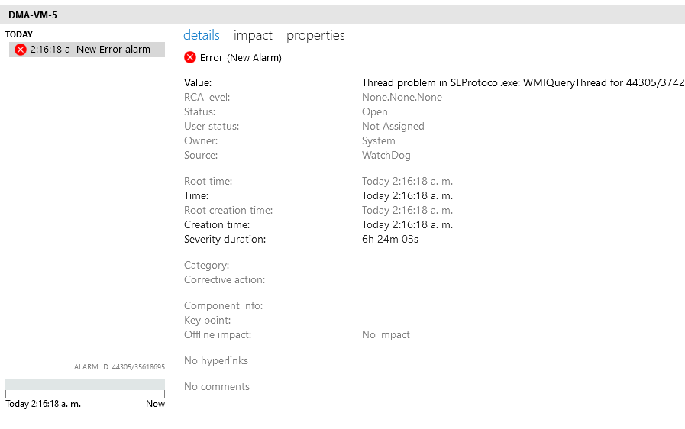Click the User status Not Assigned value
Viewport: 685px width, 429px height.
tap(393, 126)
